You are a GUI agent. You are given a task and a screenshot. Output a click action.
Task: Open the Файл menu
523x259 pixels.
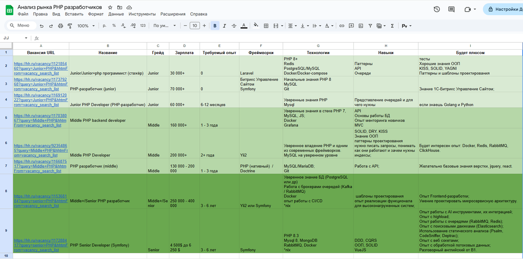click(23, 14)
